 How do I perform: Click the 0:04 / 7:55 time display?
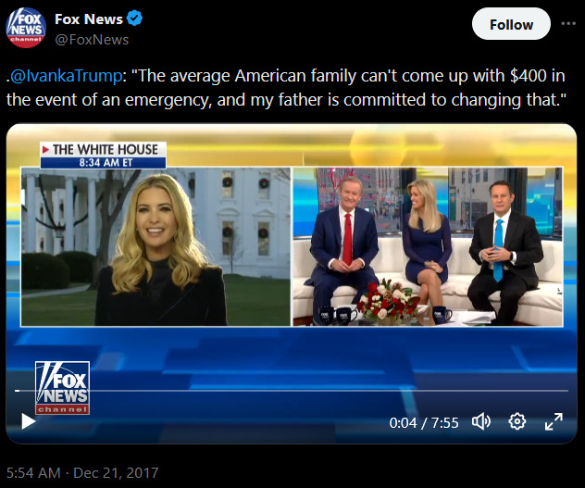point(424,422)
